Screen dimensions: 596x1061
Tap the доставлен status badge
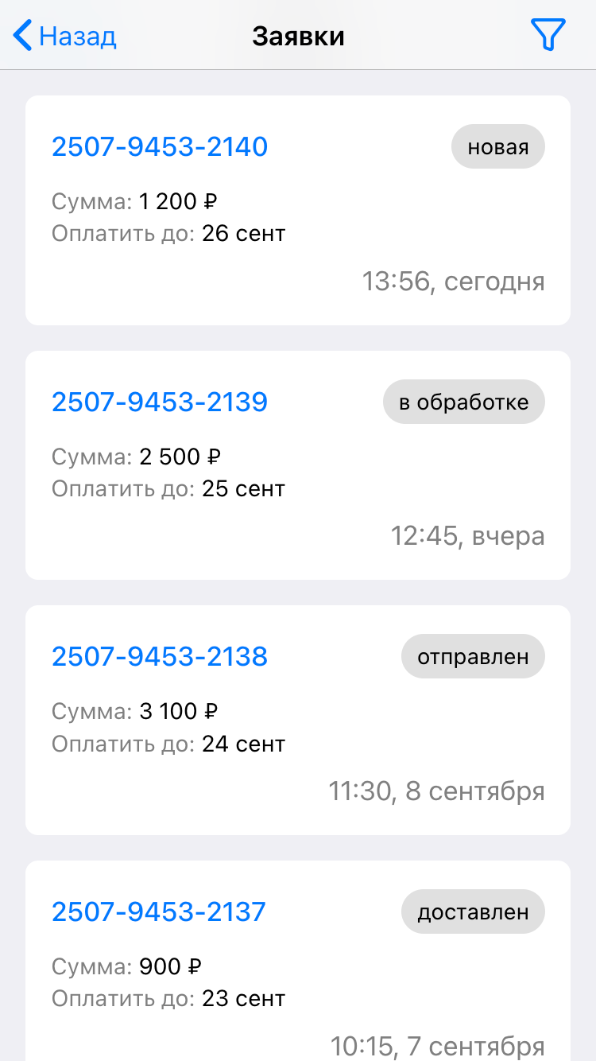[473, 911]
